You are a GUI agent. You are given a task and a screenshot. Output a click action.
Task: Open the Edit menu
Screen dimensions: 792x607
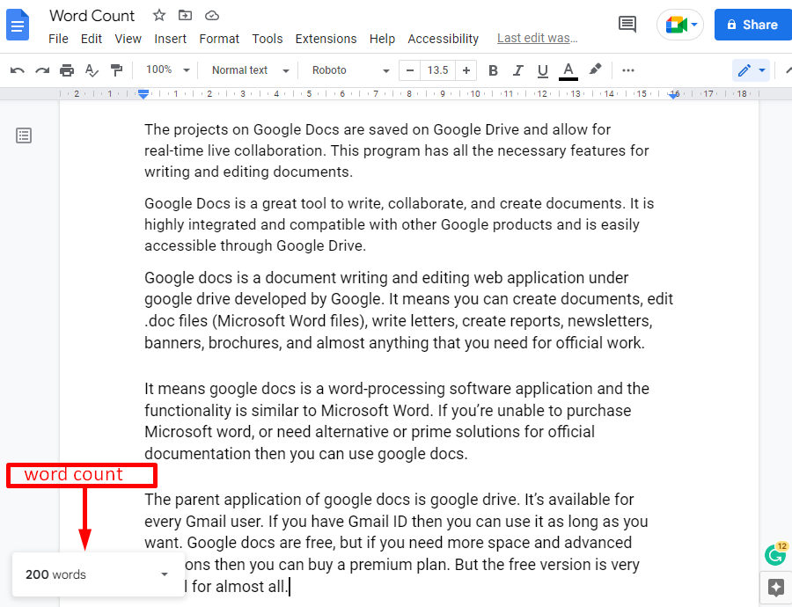coord(92,39)
